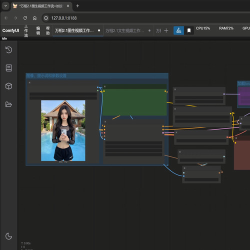Open the 帮助 menu

click(x=48, y=30)
